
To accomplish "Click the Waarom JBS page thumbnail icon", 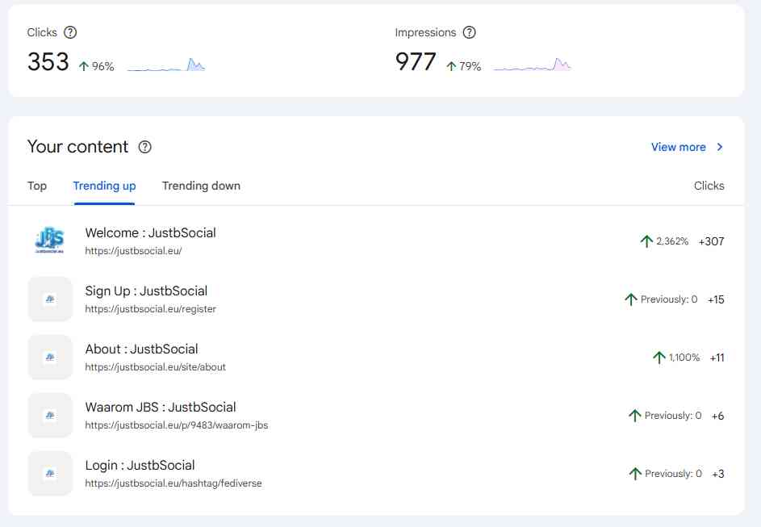I will point(50,416).
